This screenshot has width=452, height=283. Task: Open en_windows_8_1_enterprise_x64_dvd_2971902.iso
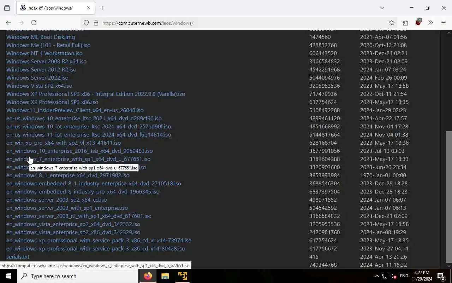[x=68, y=175]
